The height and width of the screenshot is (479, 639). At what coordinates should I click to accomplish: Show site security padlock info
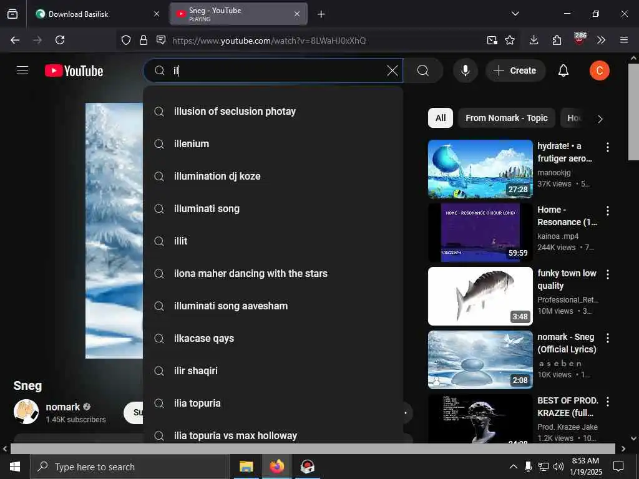(x=144, y=40)
